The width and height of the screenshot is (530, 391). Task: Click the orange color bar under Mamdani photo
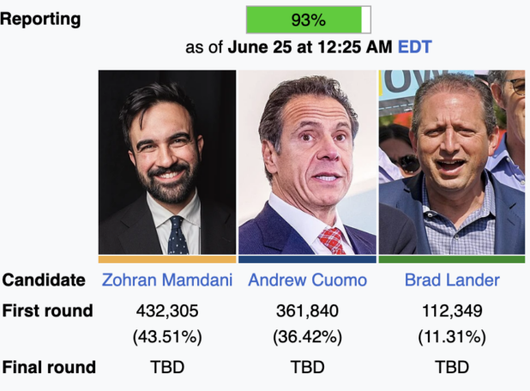click(x=167, y=259)
